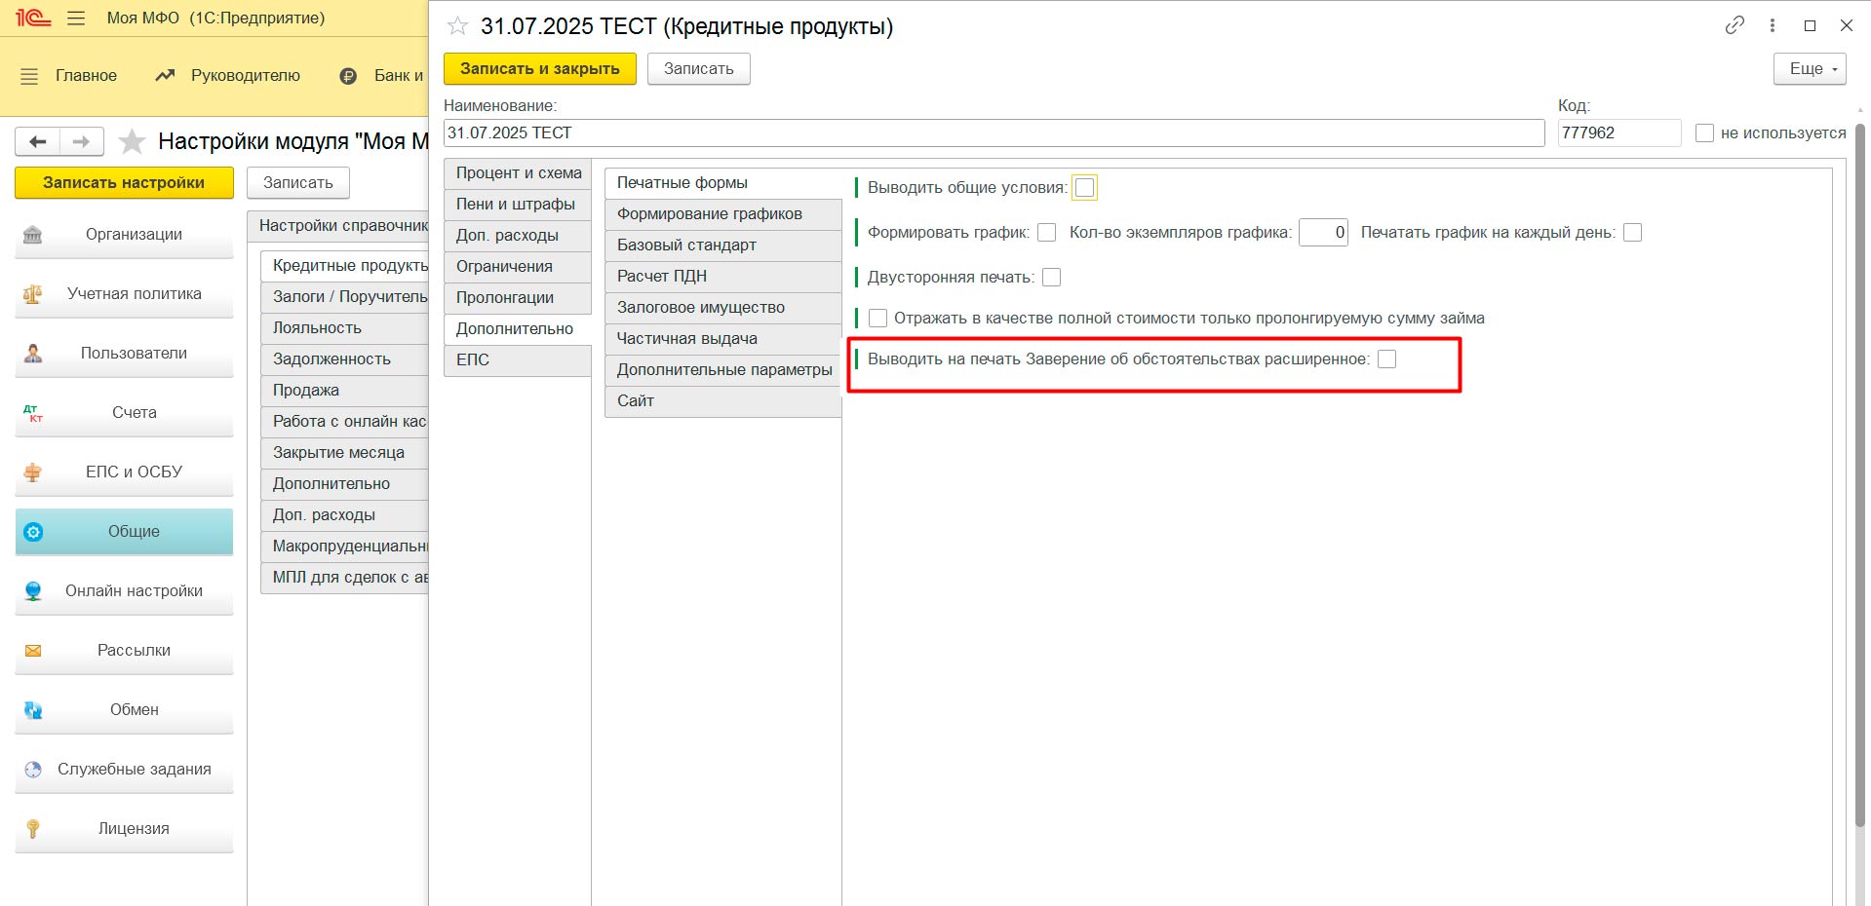The height and width of the screenshot is (906, 1871).
Task: Open 'Настройки справочников' tab in settings
Action: (338, 226)
